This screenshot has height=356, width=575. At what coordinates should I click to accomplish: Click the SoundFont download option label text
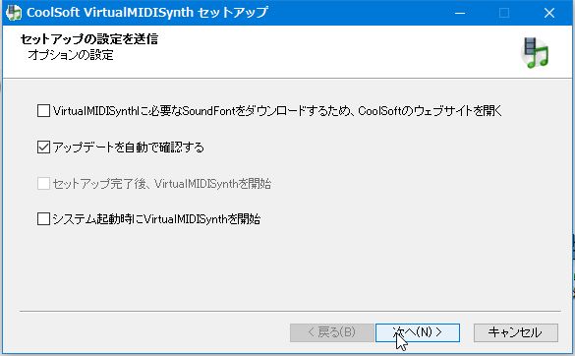277,110
